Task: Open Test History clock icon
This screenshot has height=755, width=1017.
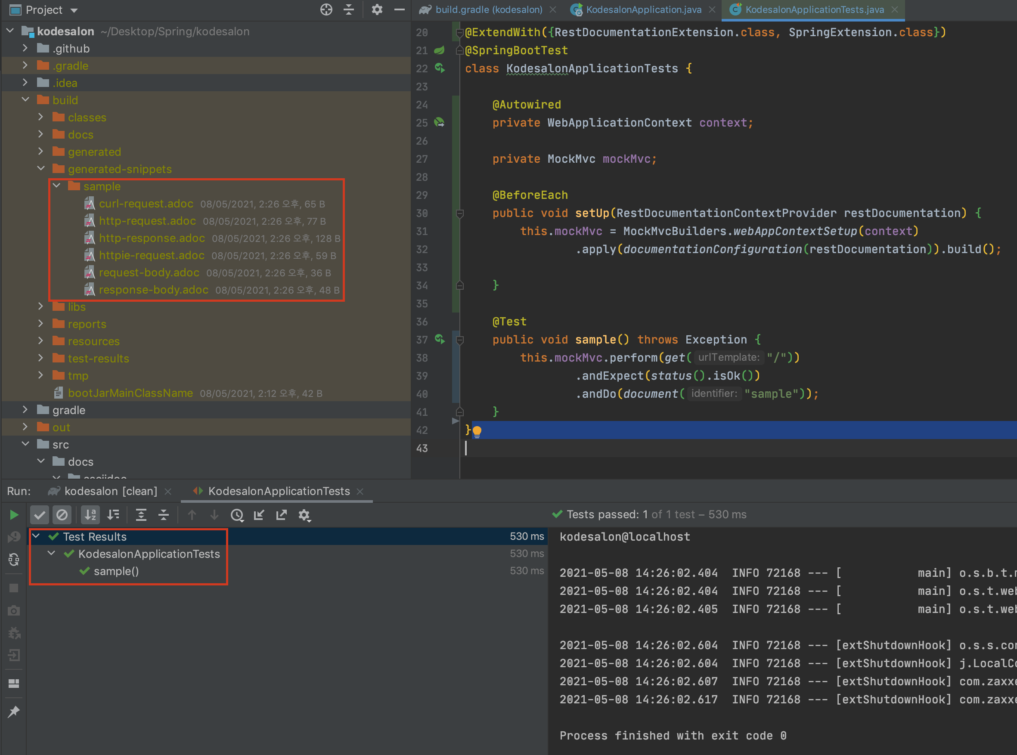Action: tap(237, 515)
